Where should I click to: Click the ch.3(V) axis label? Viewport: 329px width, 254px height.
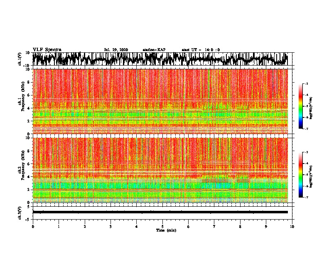point(20,213)
